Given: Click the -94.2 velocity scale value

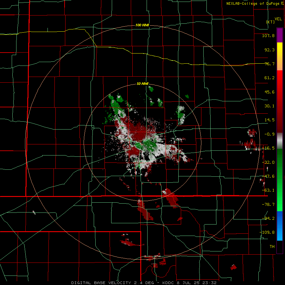Looking at the screenshot, I should click(268, 218).
